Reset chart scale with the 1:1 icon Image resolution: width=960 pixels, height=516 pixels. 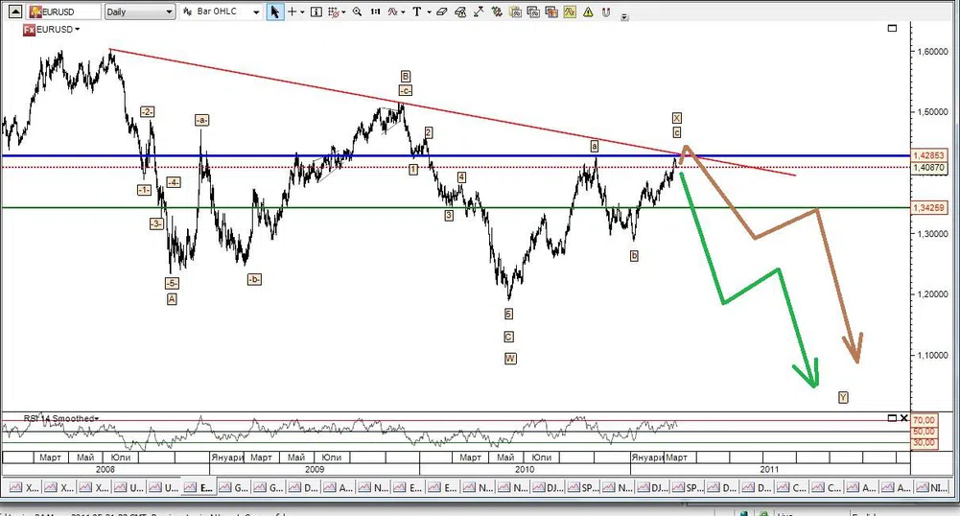point(375,12)
